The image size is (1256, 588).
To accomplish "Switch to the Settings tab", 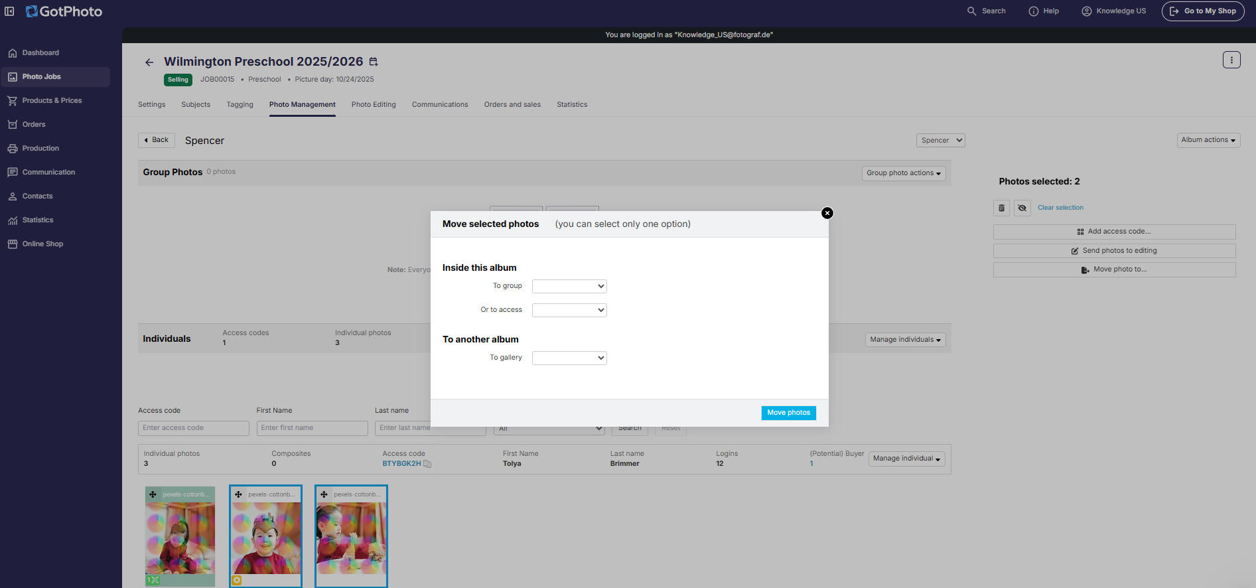I will tap(152, 105).
